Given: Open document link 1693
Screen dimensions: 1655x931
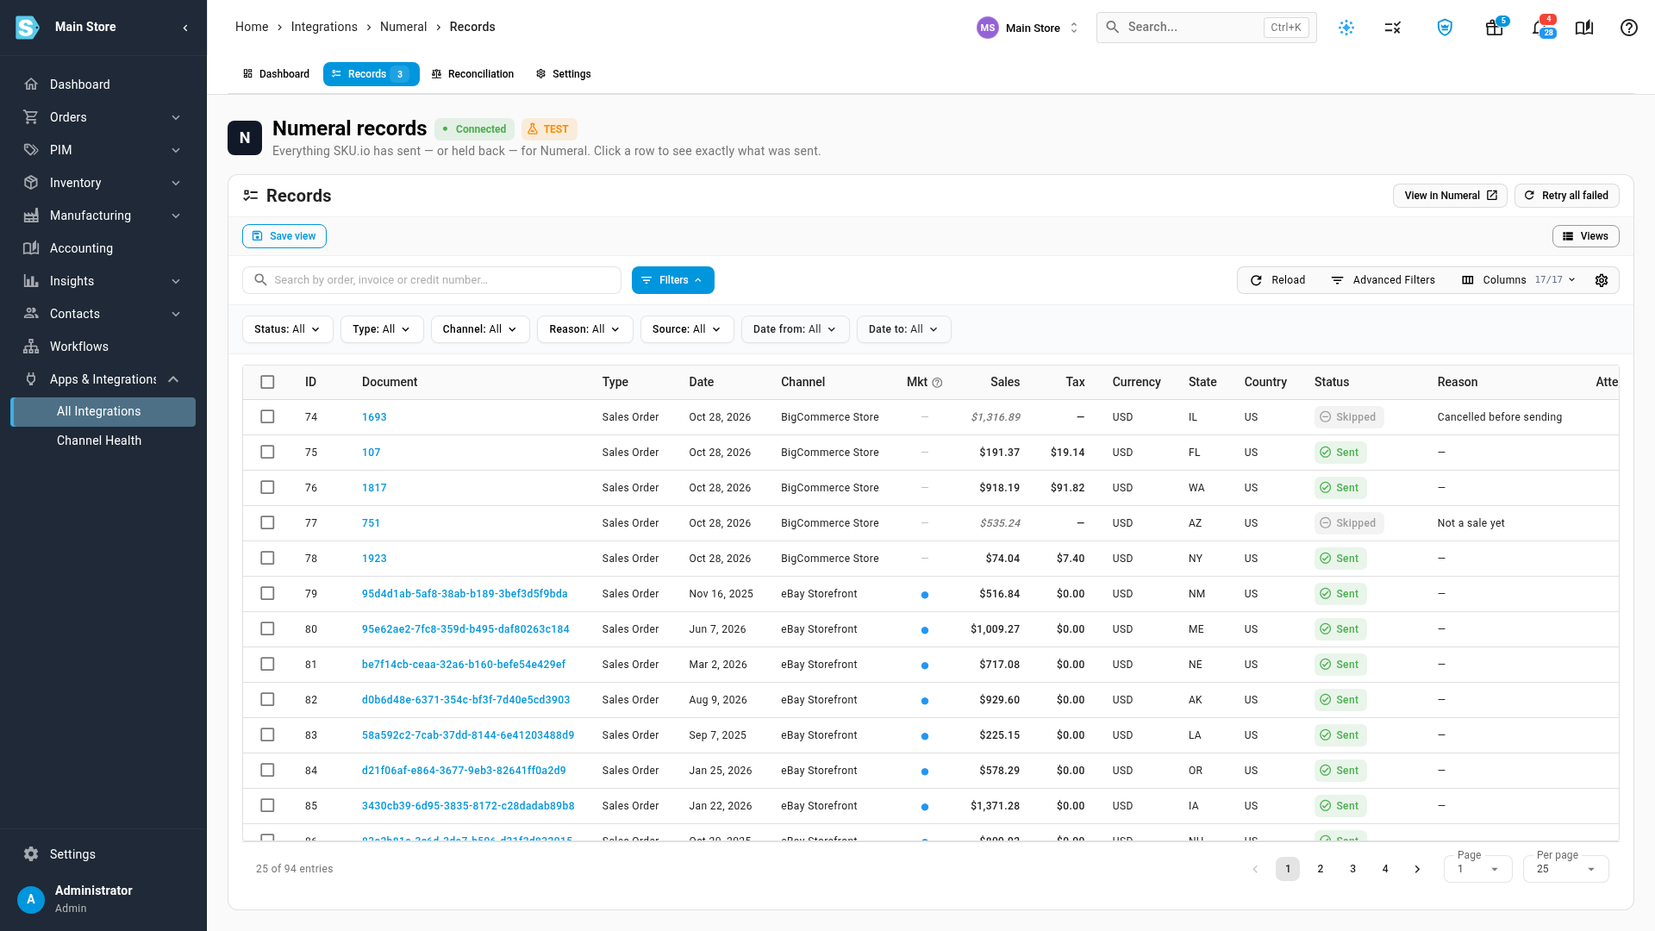Looking at the screenshot, I should click(374, 417).
